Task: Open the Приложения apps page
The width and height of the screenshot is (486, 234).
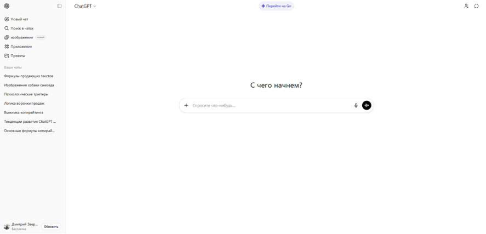Action: 21,47
